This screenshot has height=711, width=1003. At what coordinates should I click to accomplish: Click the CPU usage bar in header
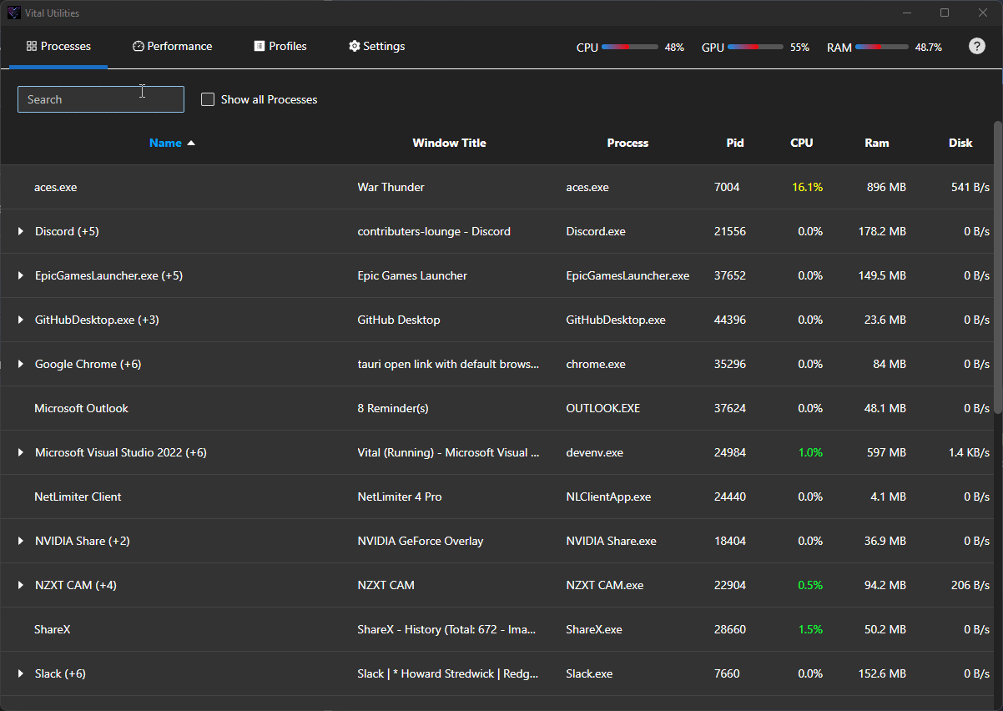click(x=630, y=48)
